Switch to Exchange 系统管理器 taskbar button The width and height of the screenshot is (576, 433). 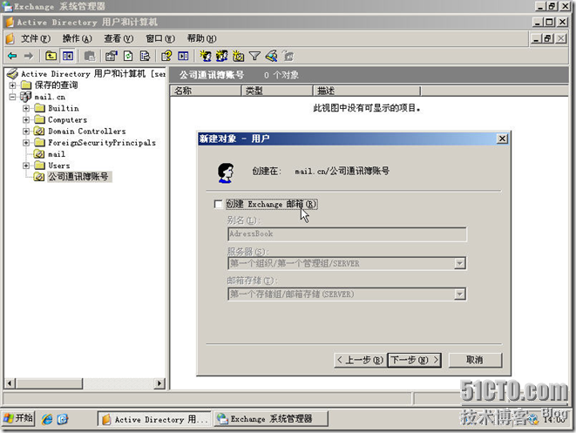(x=271, y=419)
